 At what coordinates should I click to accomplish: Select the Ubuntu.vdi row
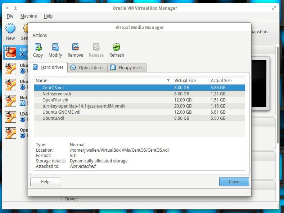(x=139, y=118)
